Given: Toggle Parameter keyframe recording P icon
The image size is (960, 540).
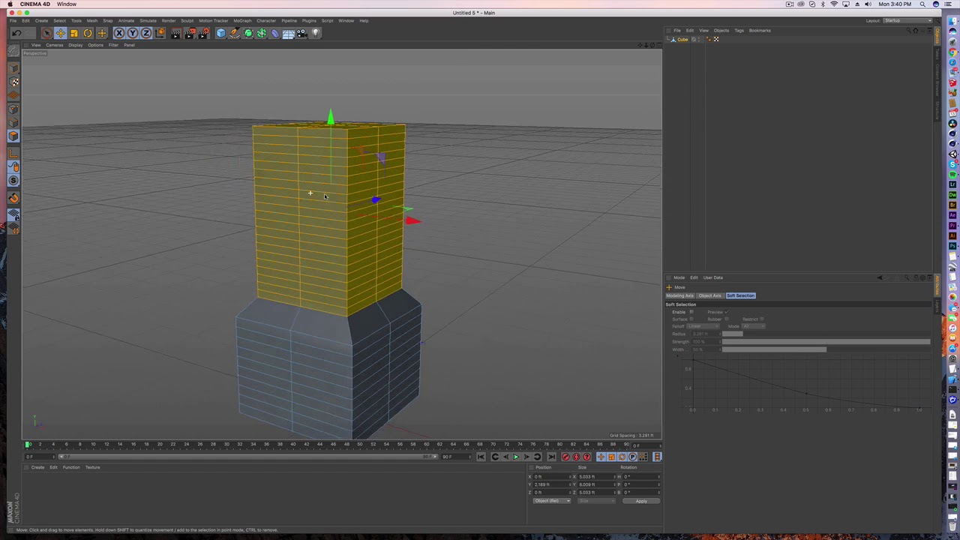Looking at the screenshot, I should tap(633, 457).
